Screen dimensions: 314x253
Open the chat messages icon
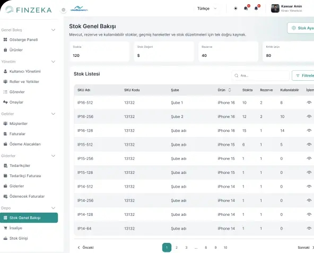click(246, 9)
